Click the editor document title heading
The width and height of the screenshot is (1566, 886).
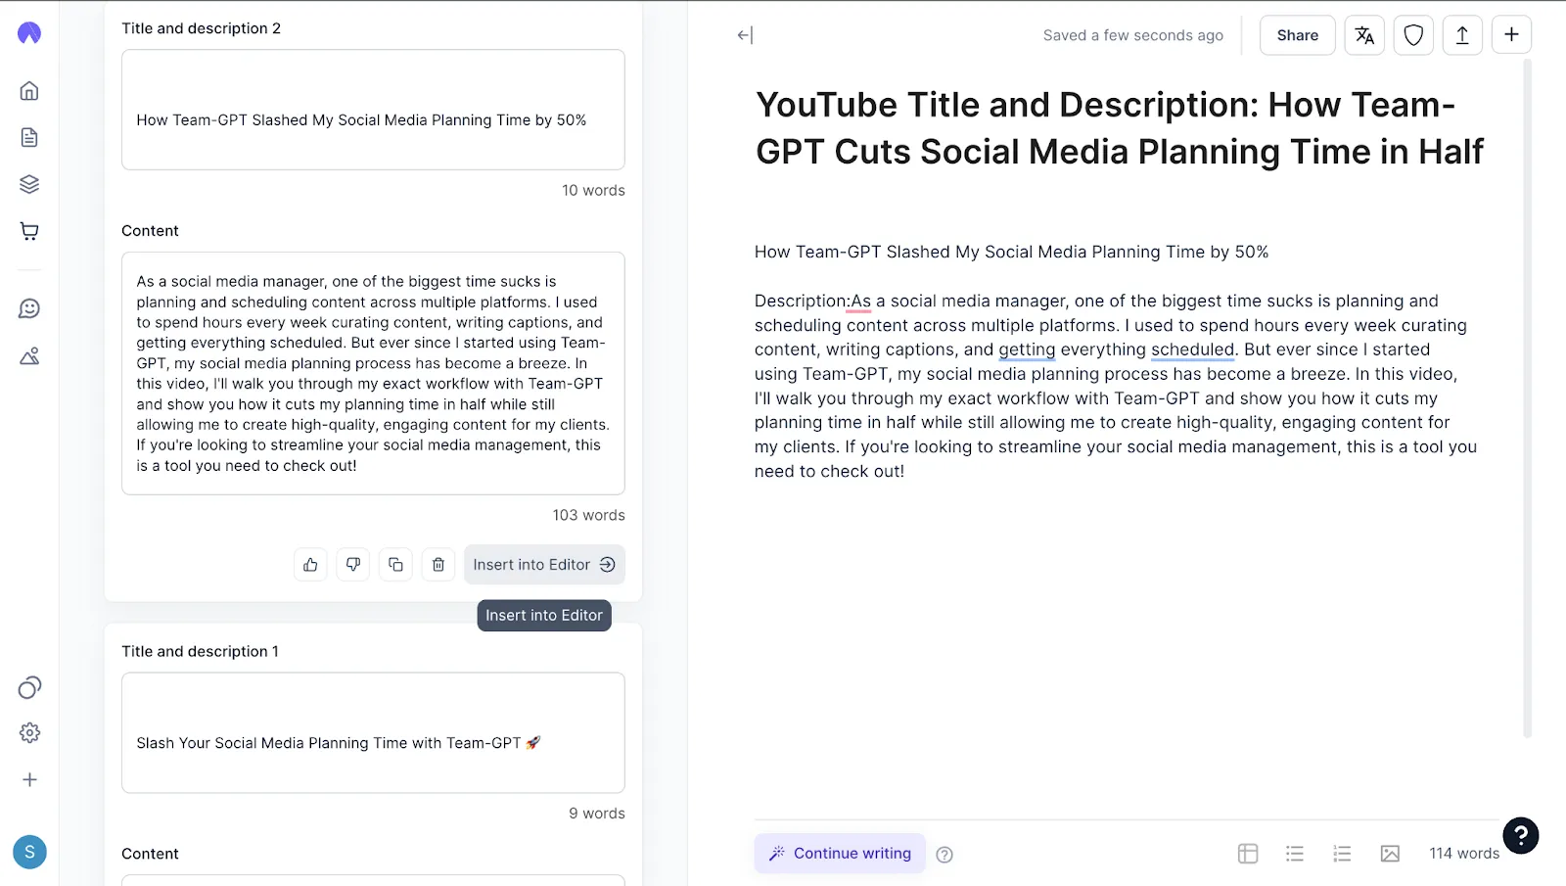click(x=1119, y=128)
